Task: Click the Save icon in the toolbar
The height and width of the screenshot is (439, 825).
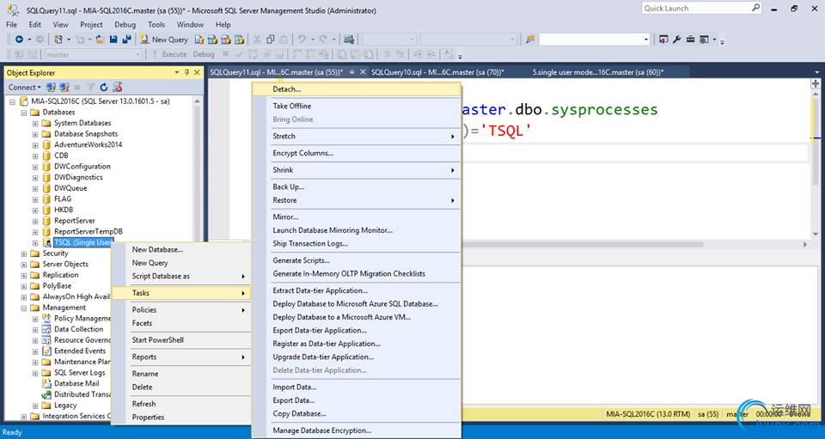Action: point(113,40)
